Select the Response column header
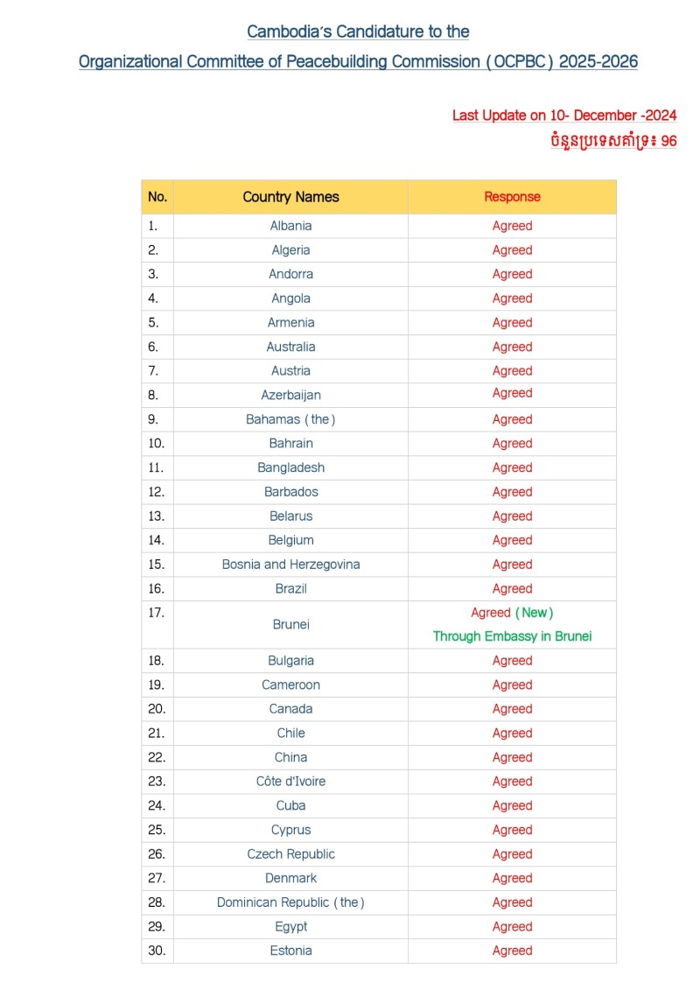700x990 pixels. pyautogui.click(x=512, y=197)
